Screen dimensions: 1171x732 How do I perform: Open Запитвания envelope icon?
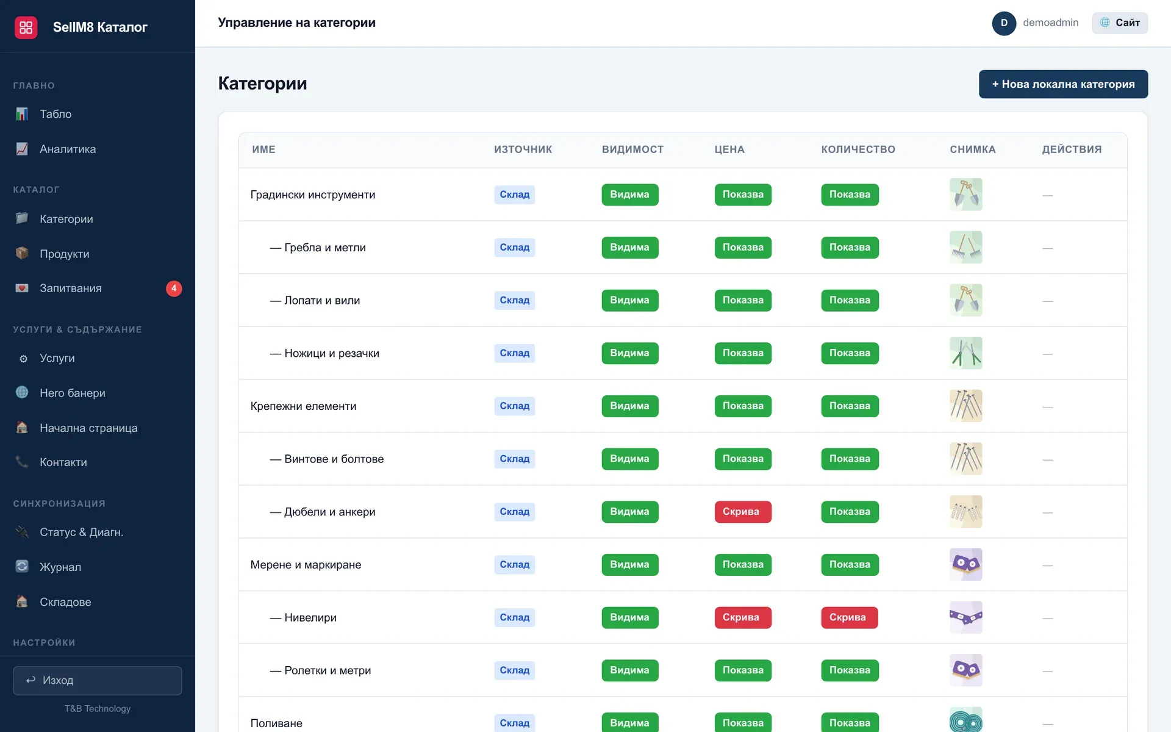tap(22, 288)
